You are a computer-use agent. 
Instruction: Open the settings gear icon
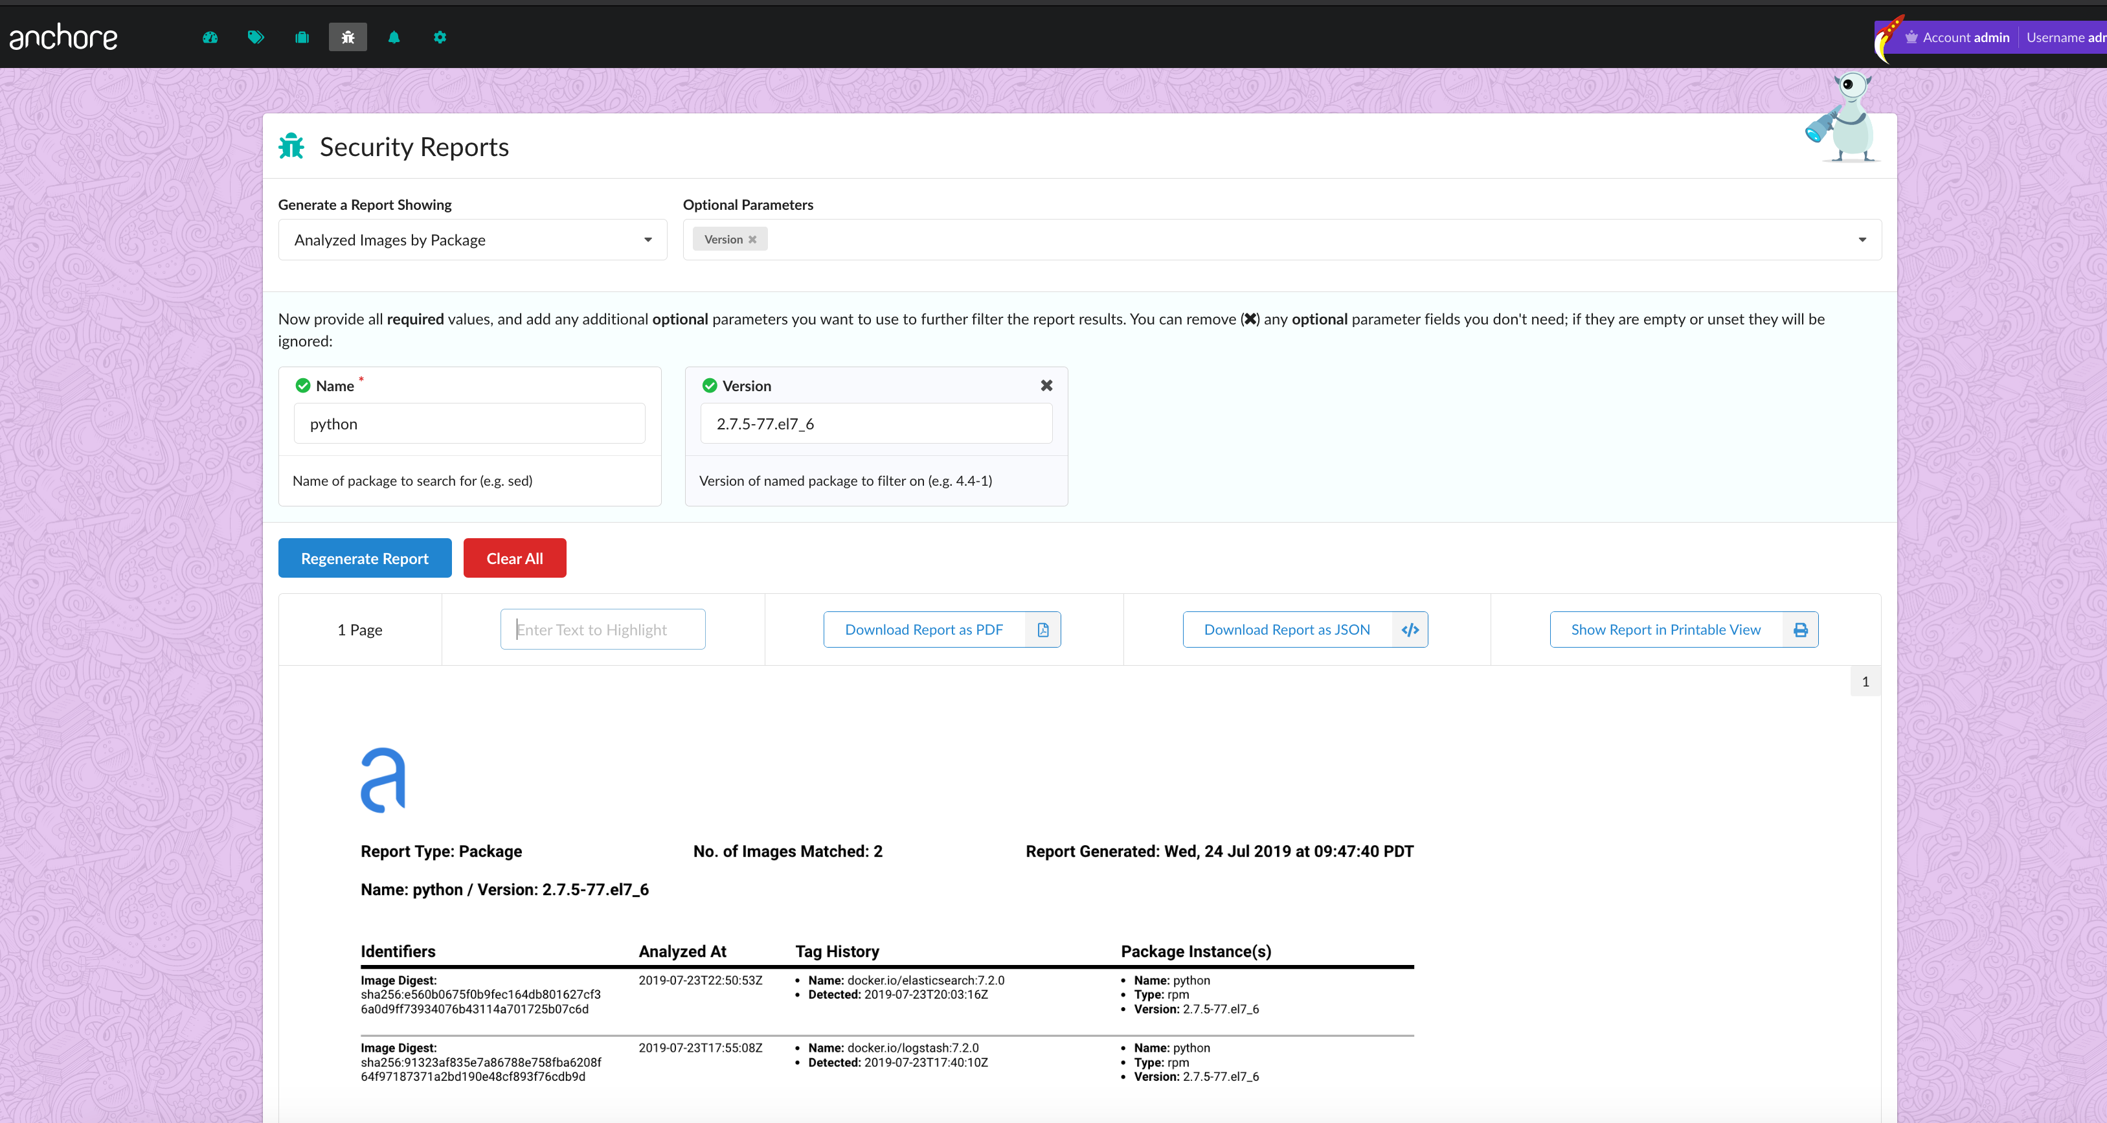[440, 37]
